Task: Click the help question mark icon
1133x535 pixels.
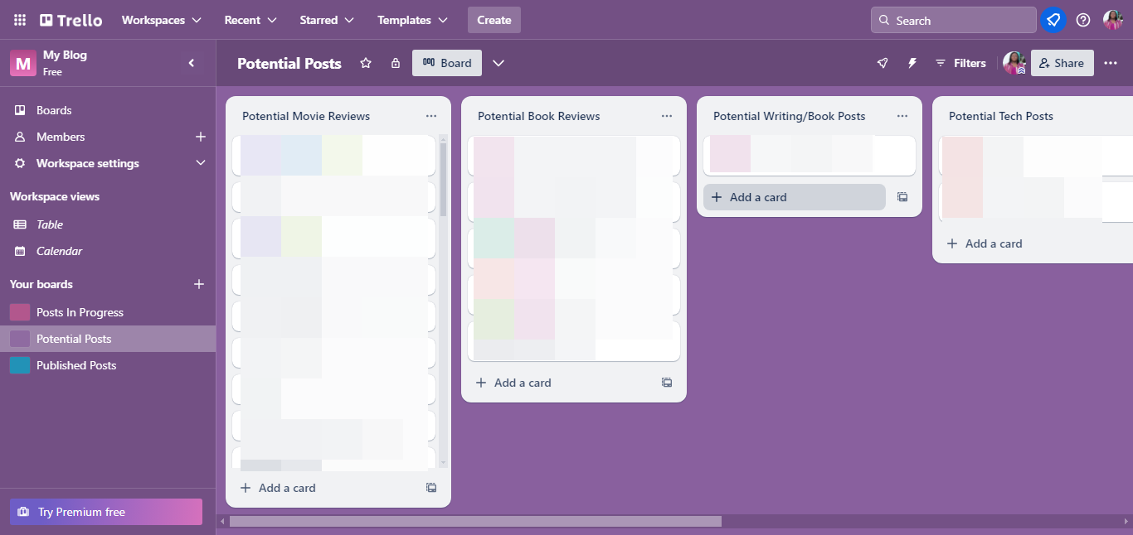Action: [x=1083, y=20]
